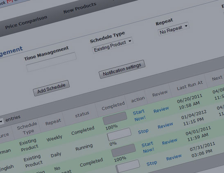Select the Weekly repeat cell
The width and height of the screenshot is (224, 173).
(54, 138)
